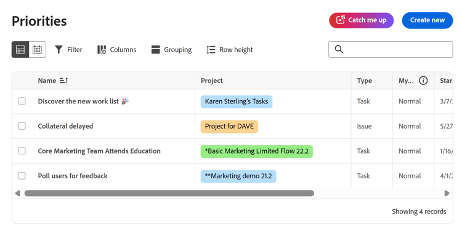This screenshot has width=462, height=230.
Task: Open the Columns configuration menu
Action: tap(116, 50)
